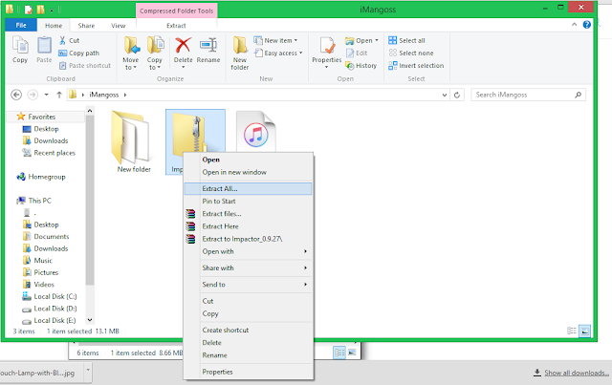Choose Extract files... in context menu
Screen dimensions: 612x385
pos(249,214)
